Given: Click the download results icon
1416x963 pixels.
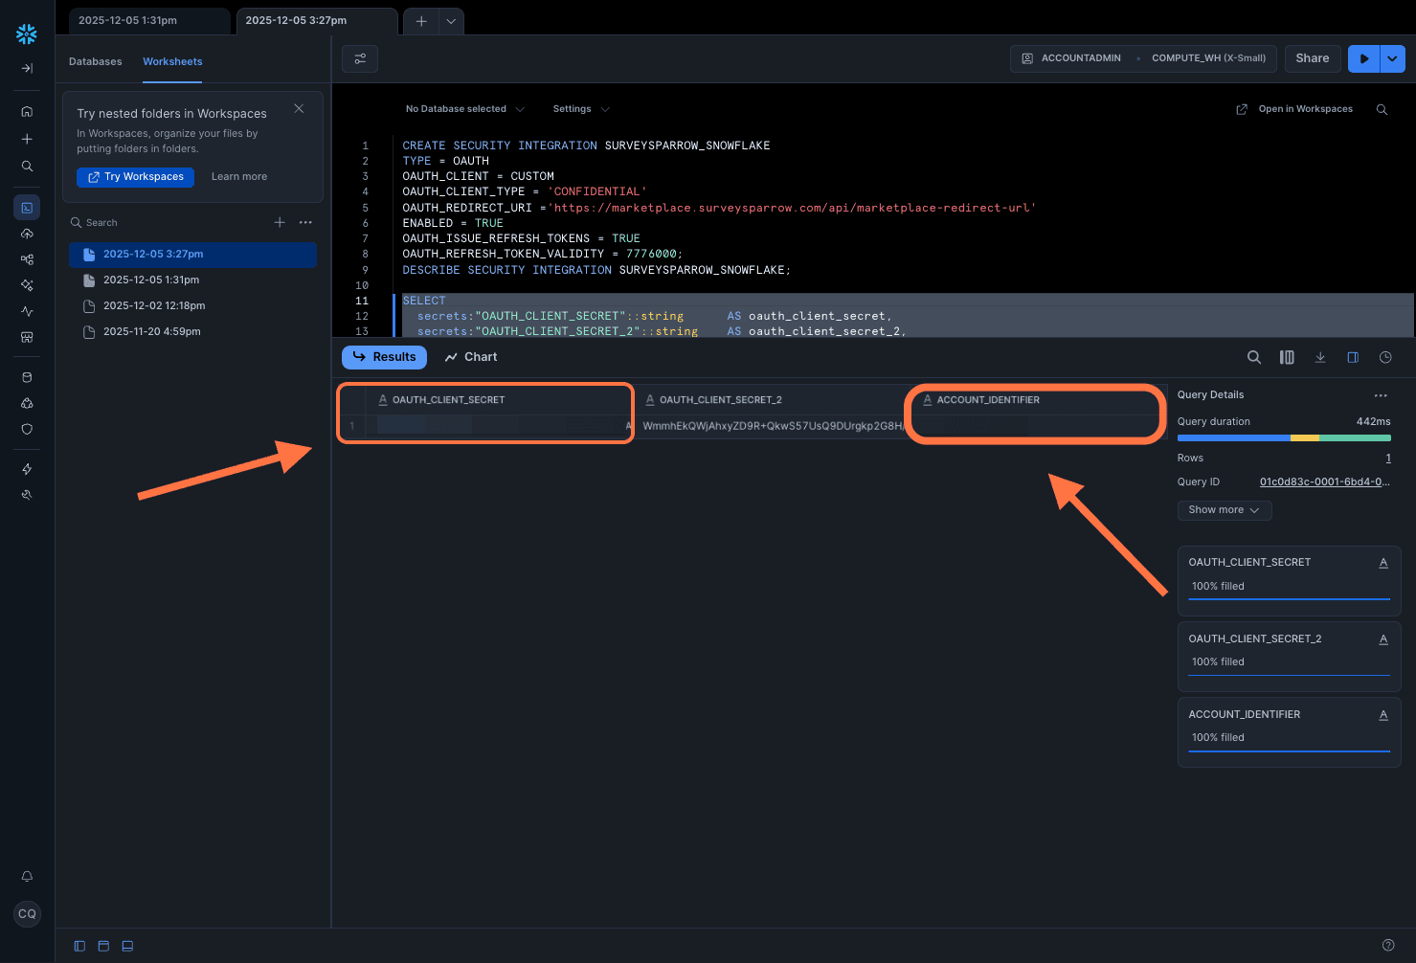Looking at the screenshot, I should [x=1320, y=357].
